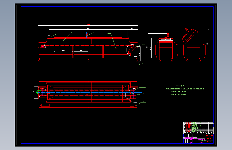Screen dimensions: 232x150
Task: Select the overall length dimension at top
Action: point(88,25)
